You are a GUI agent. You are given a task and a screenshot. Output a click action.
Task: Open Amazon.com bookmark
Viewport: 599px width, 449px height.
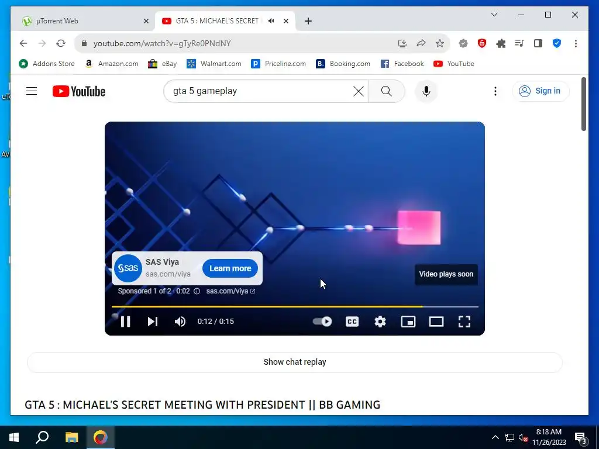point(112,64)
